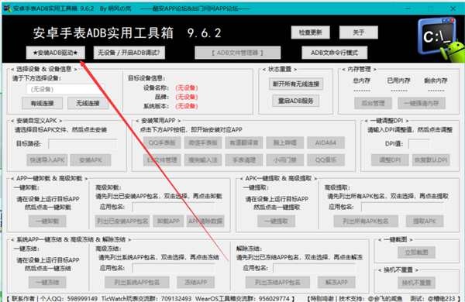
Task: Click the 总内存 label
Action: (x=361, y=81)
